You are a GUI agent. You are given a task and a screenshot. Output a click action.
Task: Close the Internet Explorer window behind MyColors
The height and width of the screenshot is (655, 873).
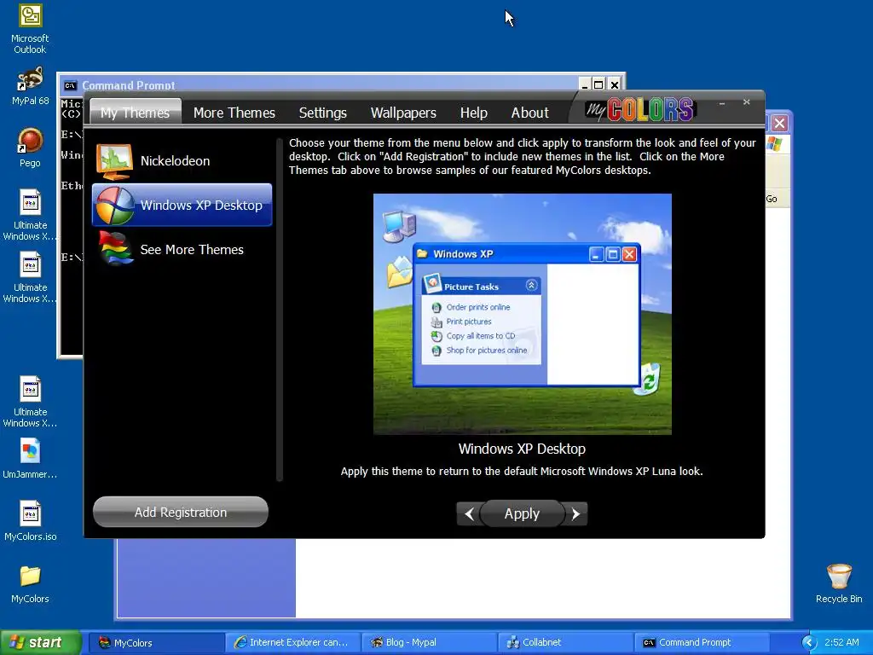pos(779,123)
